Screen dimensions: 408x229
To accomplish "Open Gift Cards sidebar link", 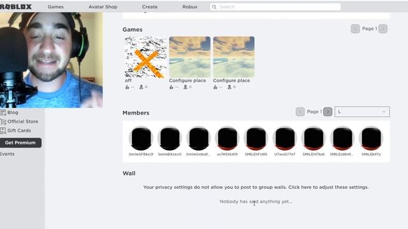I will pyautogui.click(x=19, y=130).
